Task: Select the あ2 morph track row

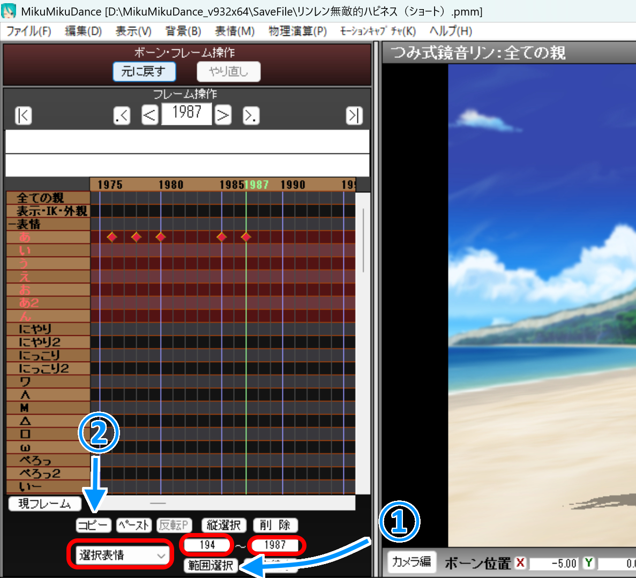Action: pos(48,303)
